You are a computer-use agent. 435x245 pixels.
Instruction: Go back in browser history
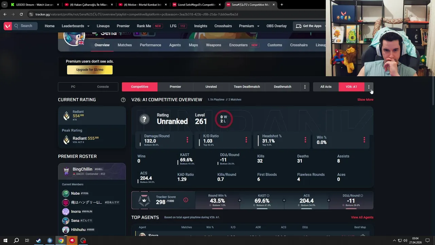click(x=5, y=14)
